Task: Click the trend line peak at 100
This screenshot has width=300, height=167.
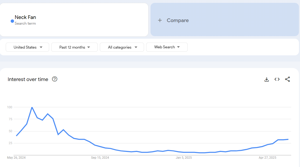Action: [x=32, y=107]
